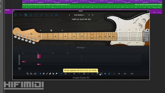165x93 pixels.
Task: Click the FX lane label
Action: 19,63
